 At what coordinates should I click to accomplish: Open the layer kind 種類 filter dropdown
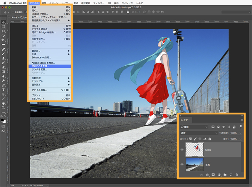pos(194,127)
